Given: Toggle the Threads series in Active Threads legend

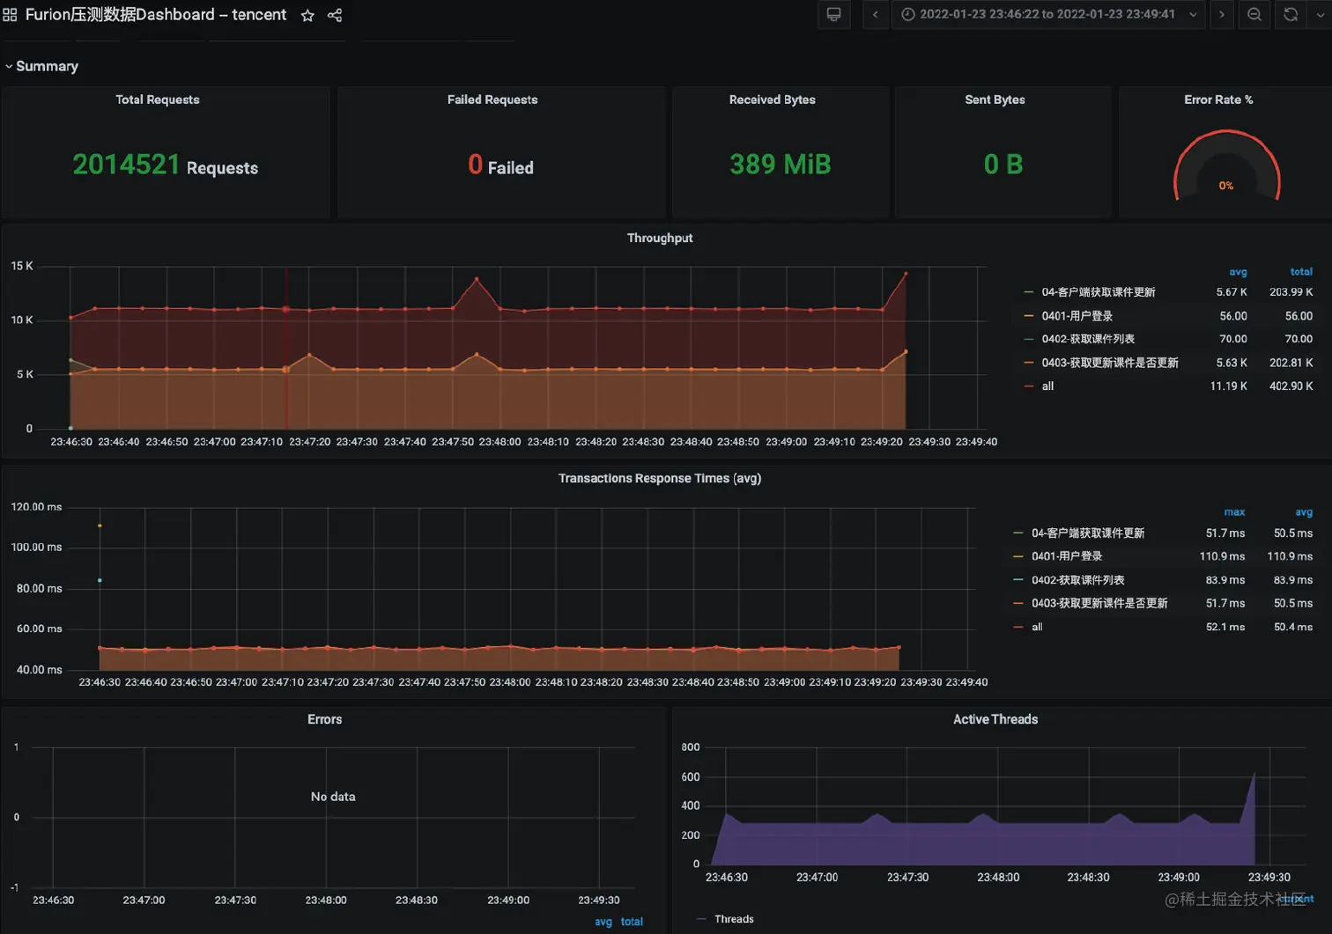Looking at the screenshot, I should click(734, 919).
